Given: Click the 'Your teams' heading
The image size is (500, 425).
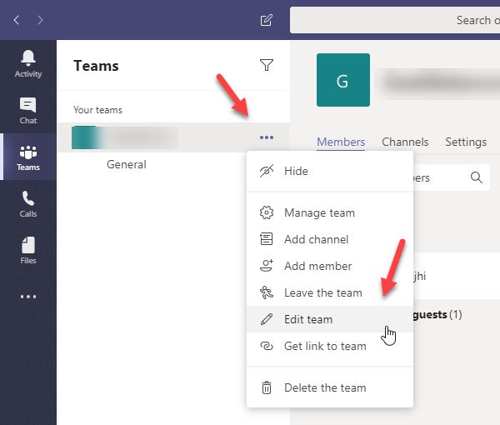Looking at the screenshot, I should pyautogui.click(x=97, y=110).
